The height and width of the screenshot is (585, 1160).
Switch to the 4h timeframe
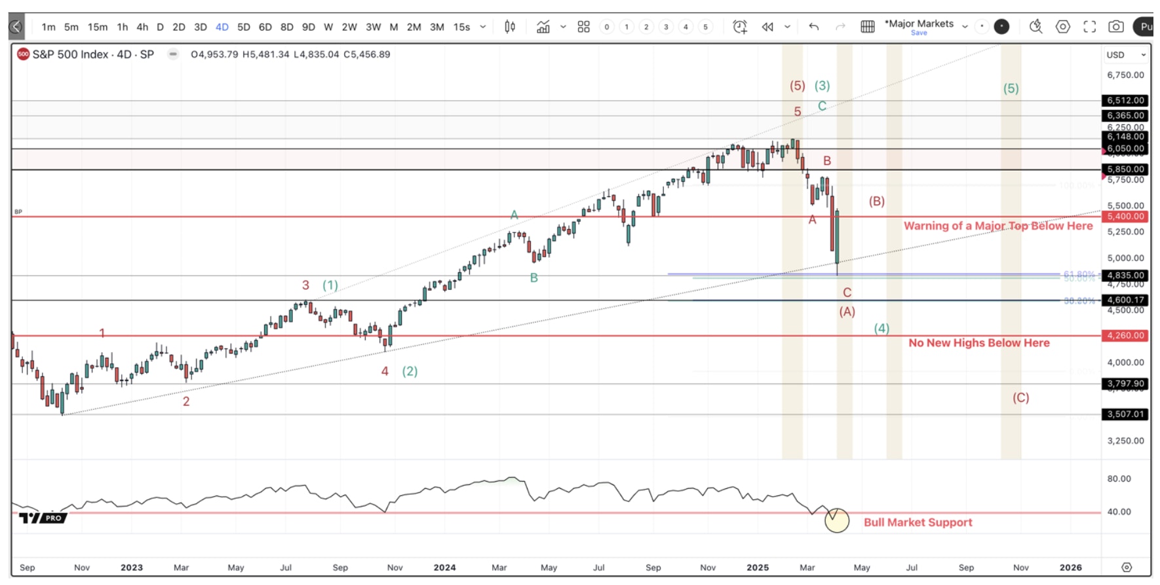click(142, 27)
